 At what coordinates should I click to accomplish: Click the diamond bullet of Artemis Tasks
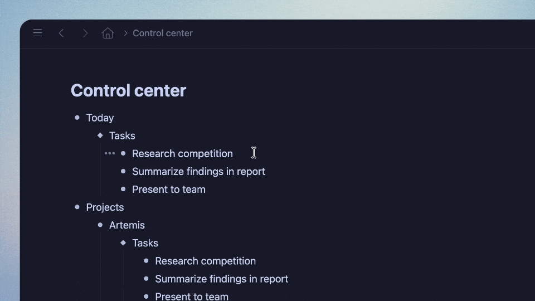(x=123, y=243)
